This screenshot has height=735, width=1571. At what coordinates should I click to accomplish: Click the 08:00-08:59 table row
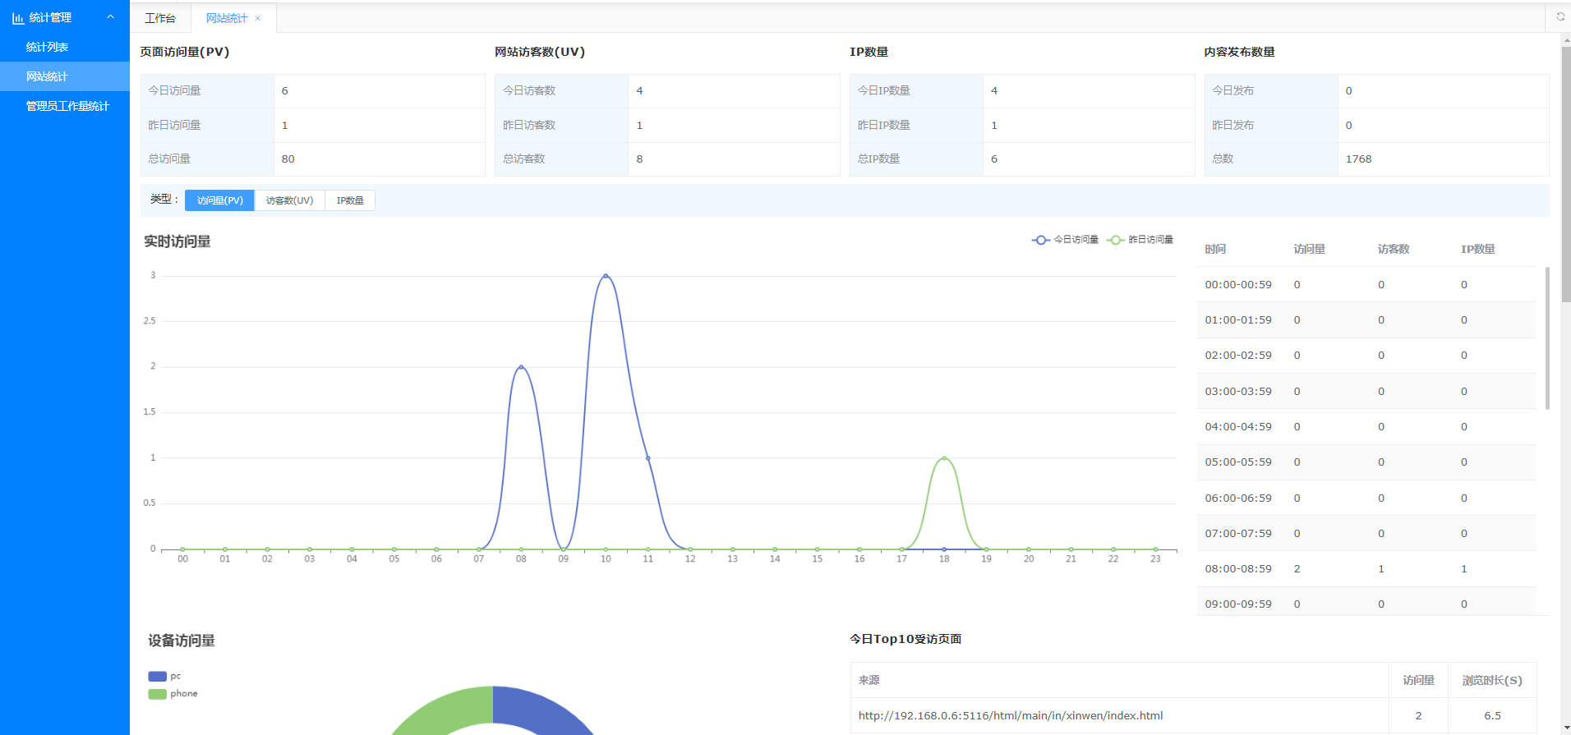[x=1366, y=568]
